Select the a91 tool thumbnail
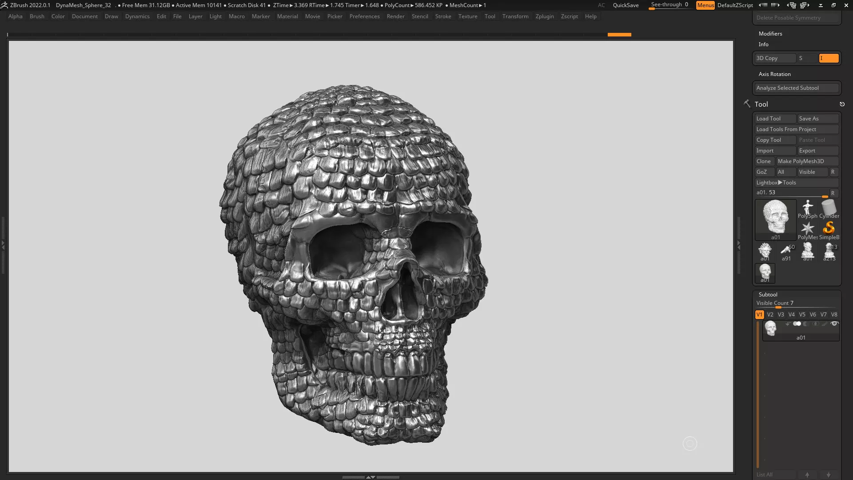853x480 pixels. tap(786, 252)
